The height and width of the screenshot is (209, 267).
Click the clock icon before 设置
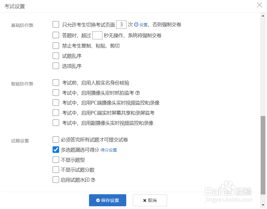tap(136, 25)
